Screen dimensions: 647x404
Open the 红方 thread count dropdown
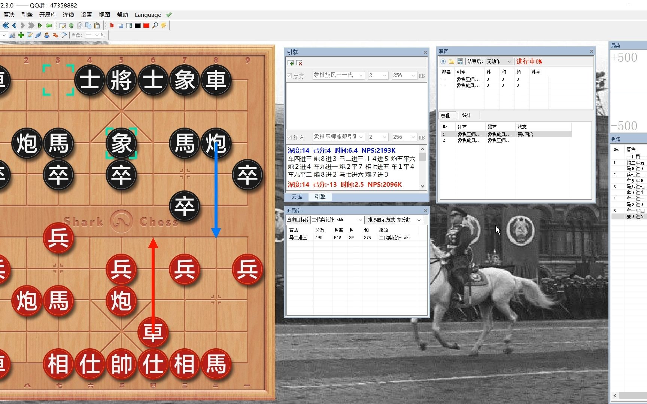point(378,137)
